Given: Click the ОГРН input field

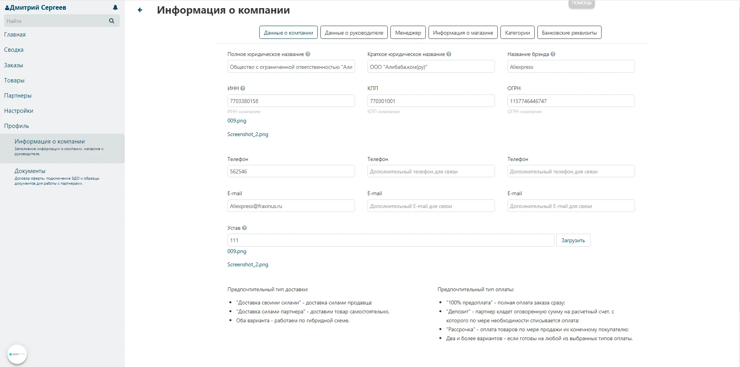Looking at the screenshot, I should [x=571, y=101].
